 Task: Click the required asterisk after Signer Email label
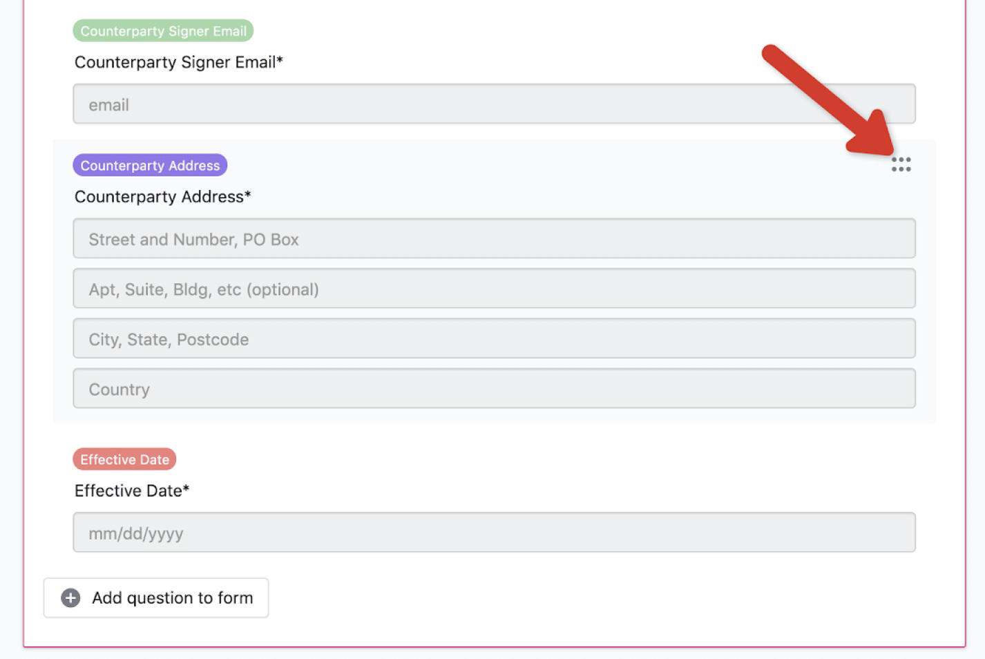[x=280, y=59]
